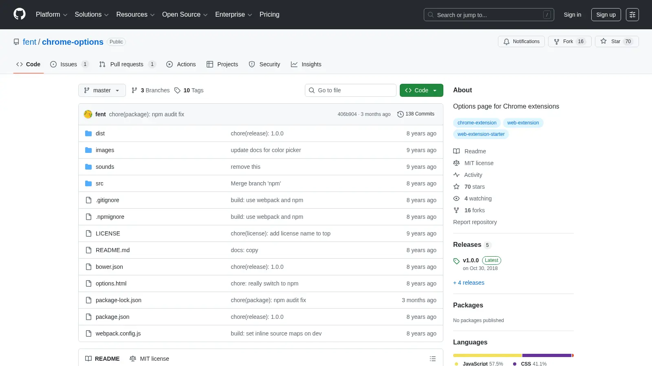Image resolution: width=652 pixels, height=366 pixels.
Task: Click the settings sliders icon in header
Action: [632, 15]
